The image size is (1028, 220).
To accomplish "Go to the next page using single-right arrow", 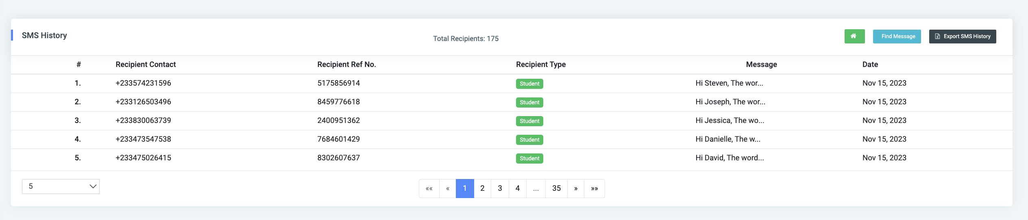I will (576, 188).
